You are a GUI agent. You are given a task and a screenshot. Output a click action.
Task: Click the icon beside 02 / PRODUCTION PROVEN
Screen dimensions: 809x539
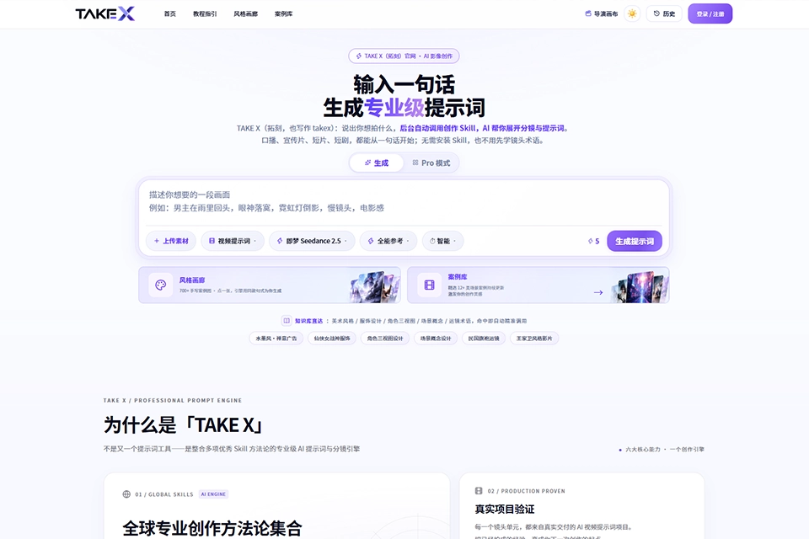(479, 491)
